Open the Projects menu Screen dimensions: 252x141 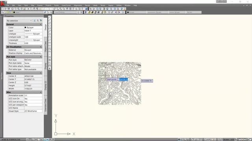click(x=48, y=5)
